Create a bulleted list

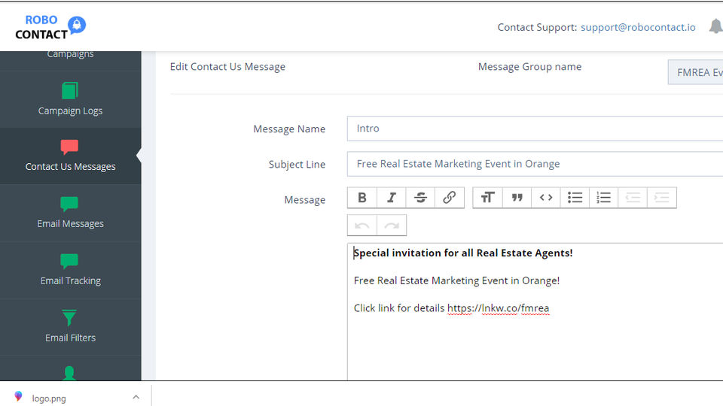pyautogui.click(x=575, y=198)
